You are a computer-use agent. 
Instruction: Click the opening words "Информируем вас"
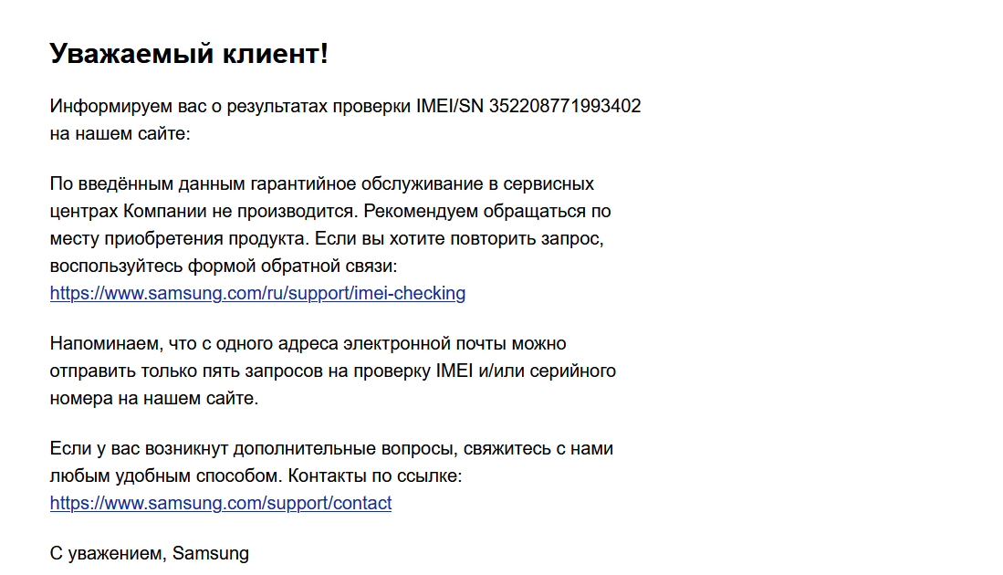click(x=127, y=106)
